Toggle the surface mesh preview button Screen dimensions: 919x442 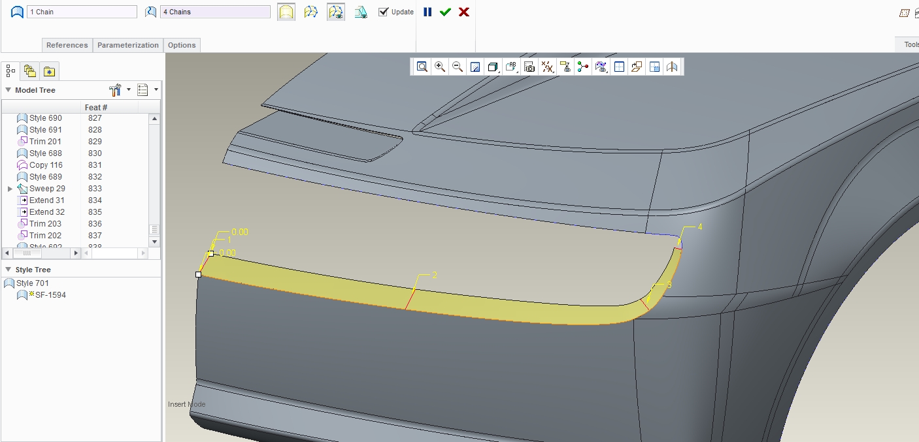click(x=311, y=12)
